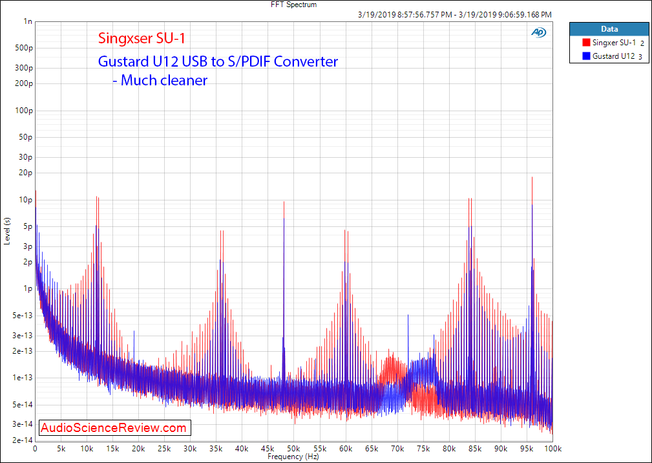Image resolution: width=652 pixels, height=463 pixels.
Task: Click the 20p level axis label
Action: pos(26,173)
